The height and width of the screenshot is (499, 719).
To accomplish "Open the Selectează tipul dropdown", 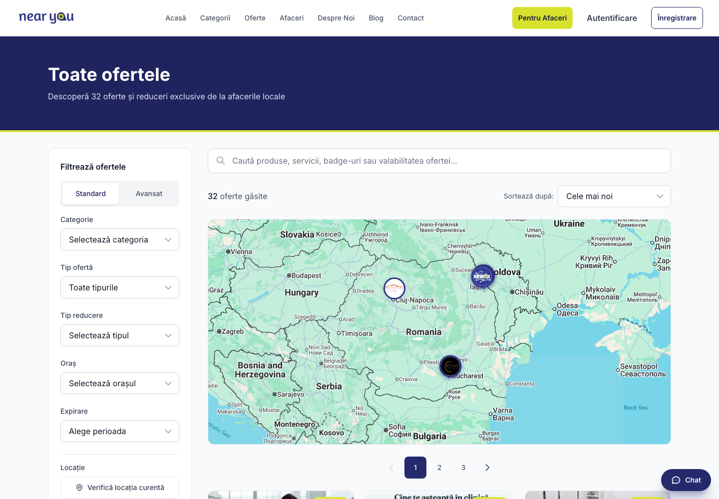I will tap(120, 335).
